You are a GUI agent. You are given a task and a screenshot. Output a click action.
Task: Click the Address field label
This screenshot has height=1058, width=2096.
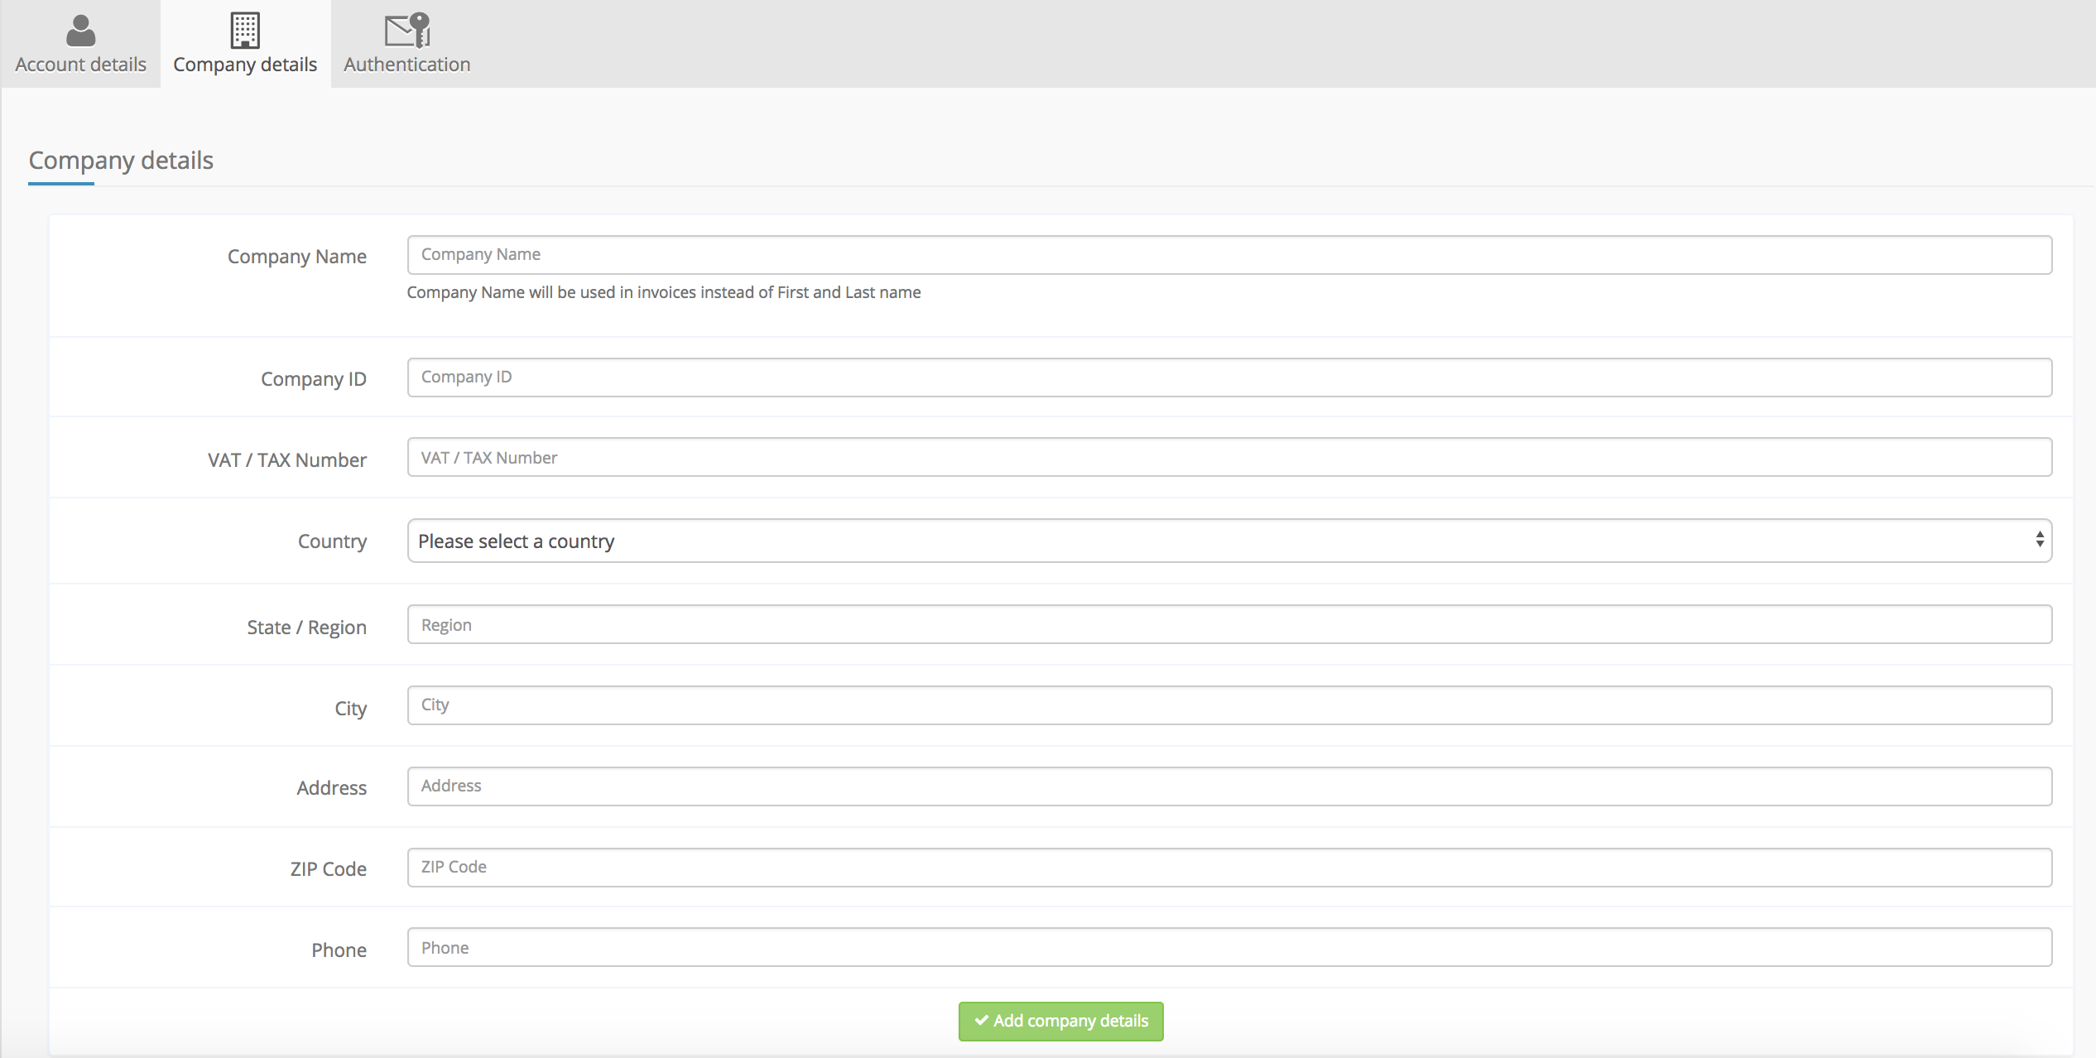click(332, 788)
